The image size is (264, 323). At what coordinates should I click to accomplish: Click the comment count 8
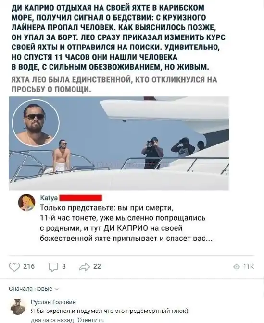(x=64, y=266)
